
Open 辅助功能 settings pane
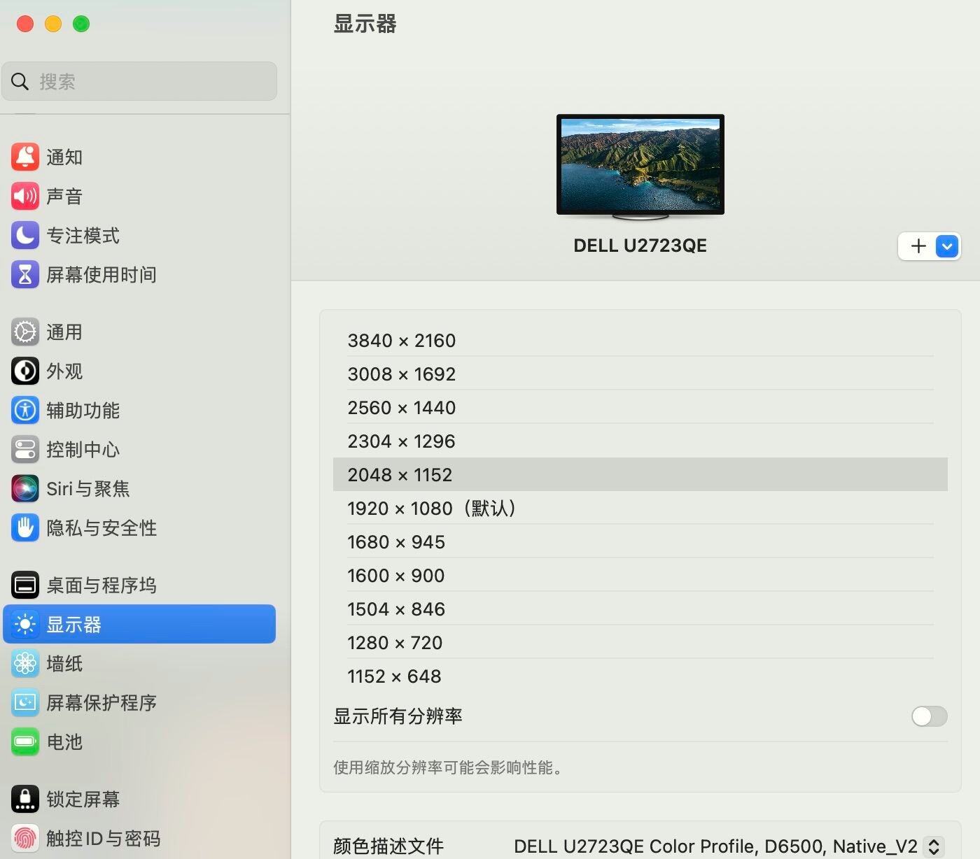(139, 410)
